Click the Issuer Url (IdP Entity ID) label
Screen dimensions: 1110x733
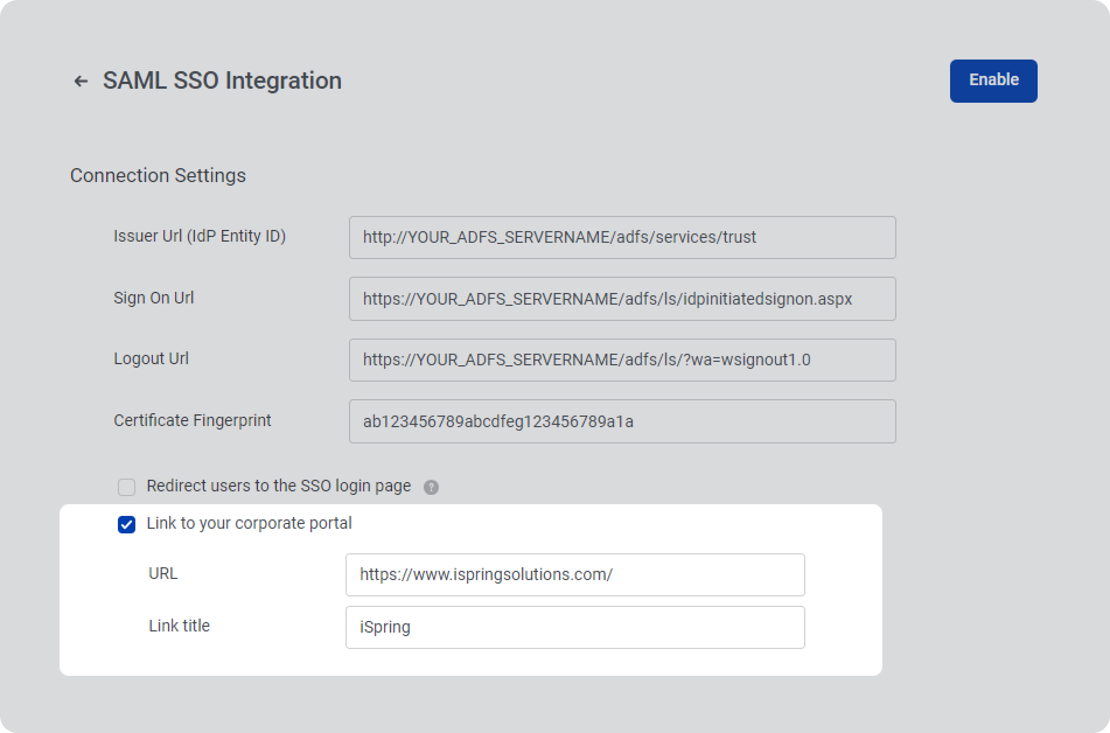[x=200, y=236]
